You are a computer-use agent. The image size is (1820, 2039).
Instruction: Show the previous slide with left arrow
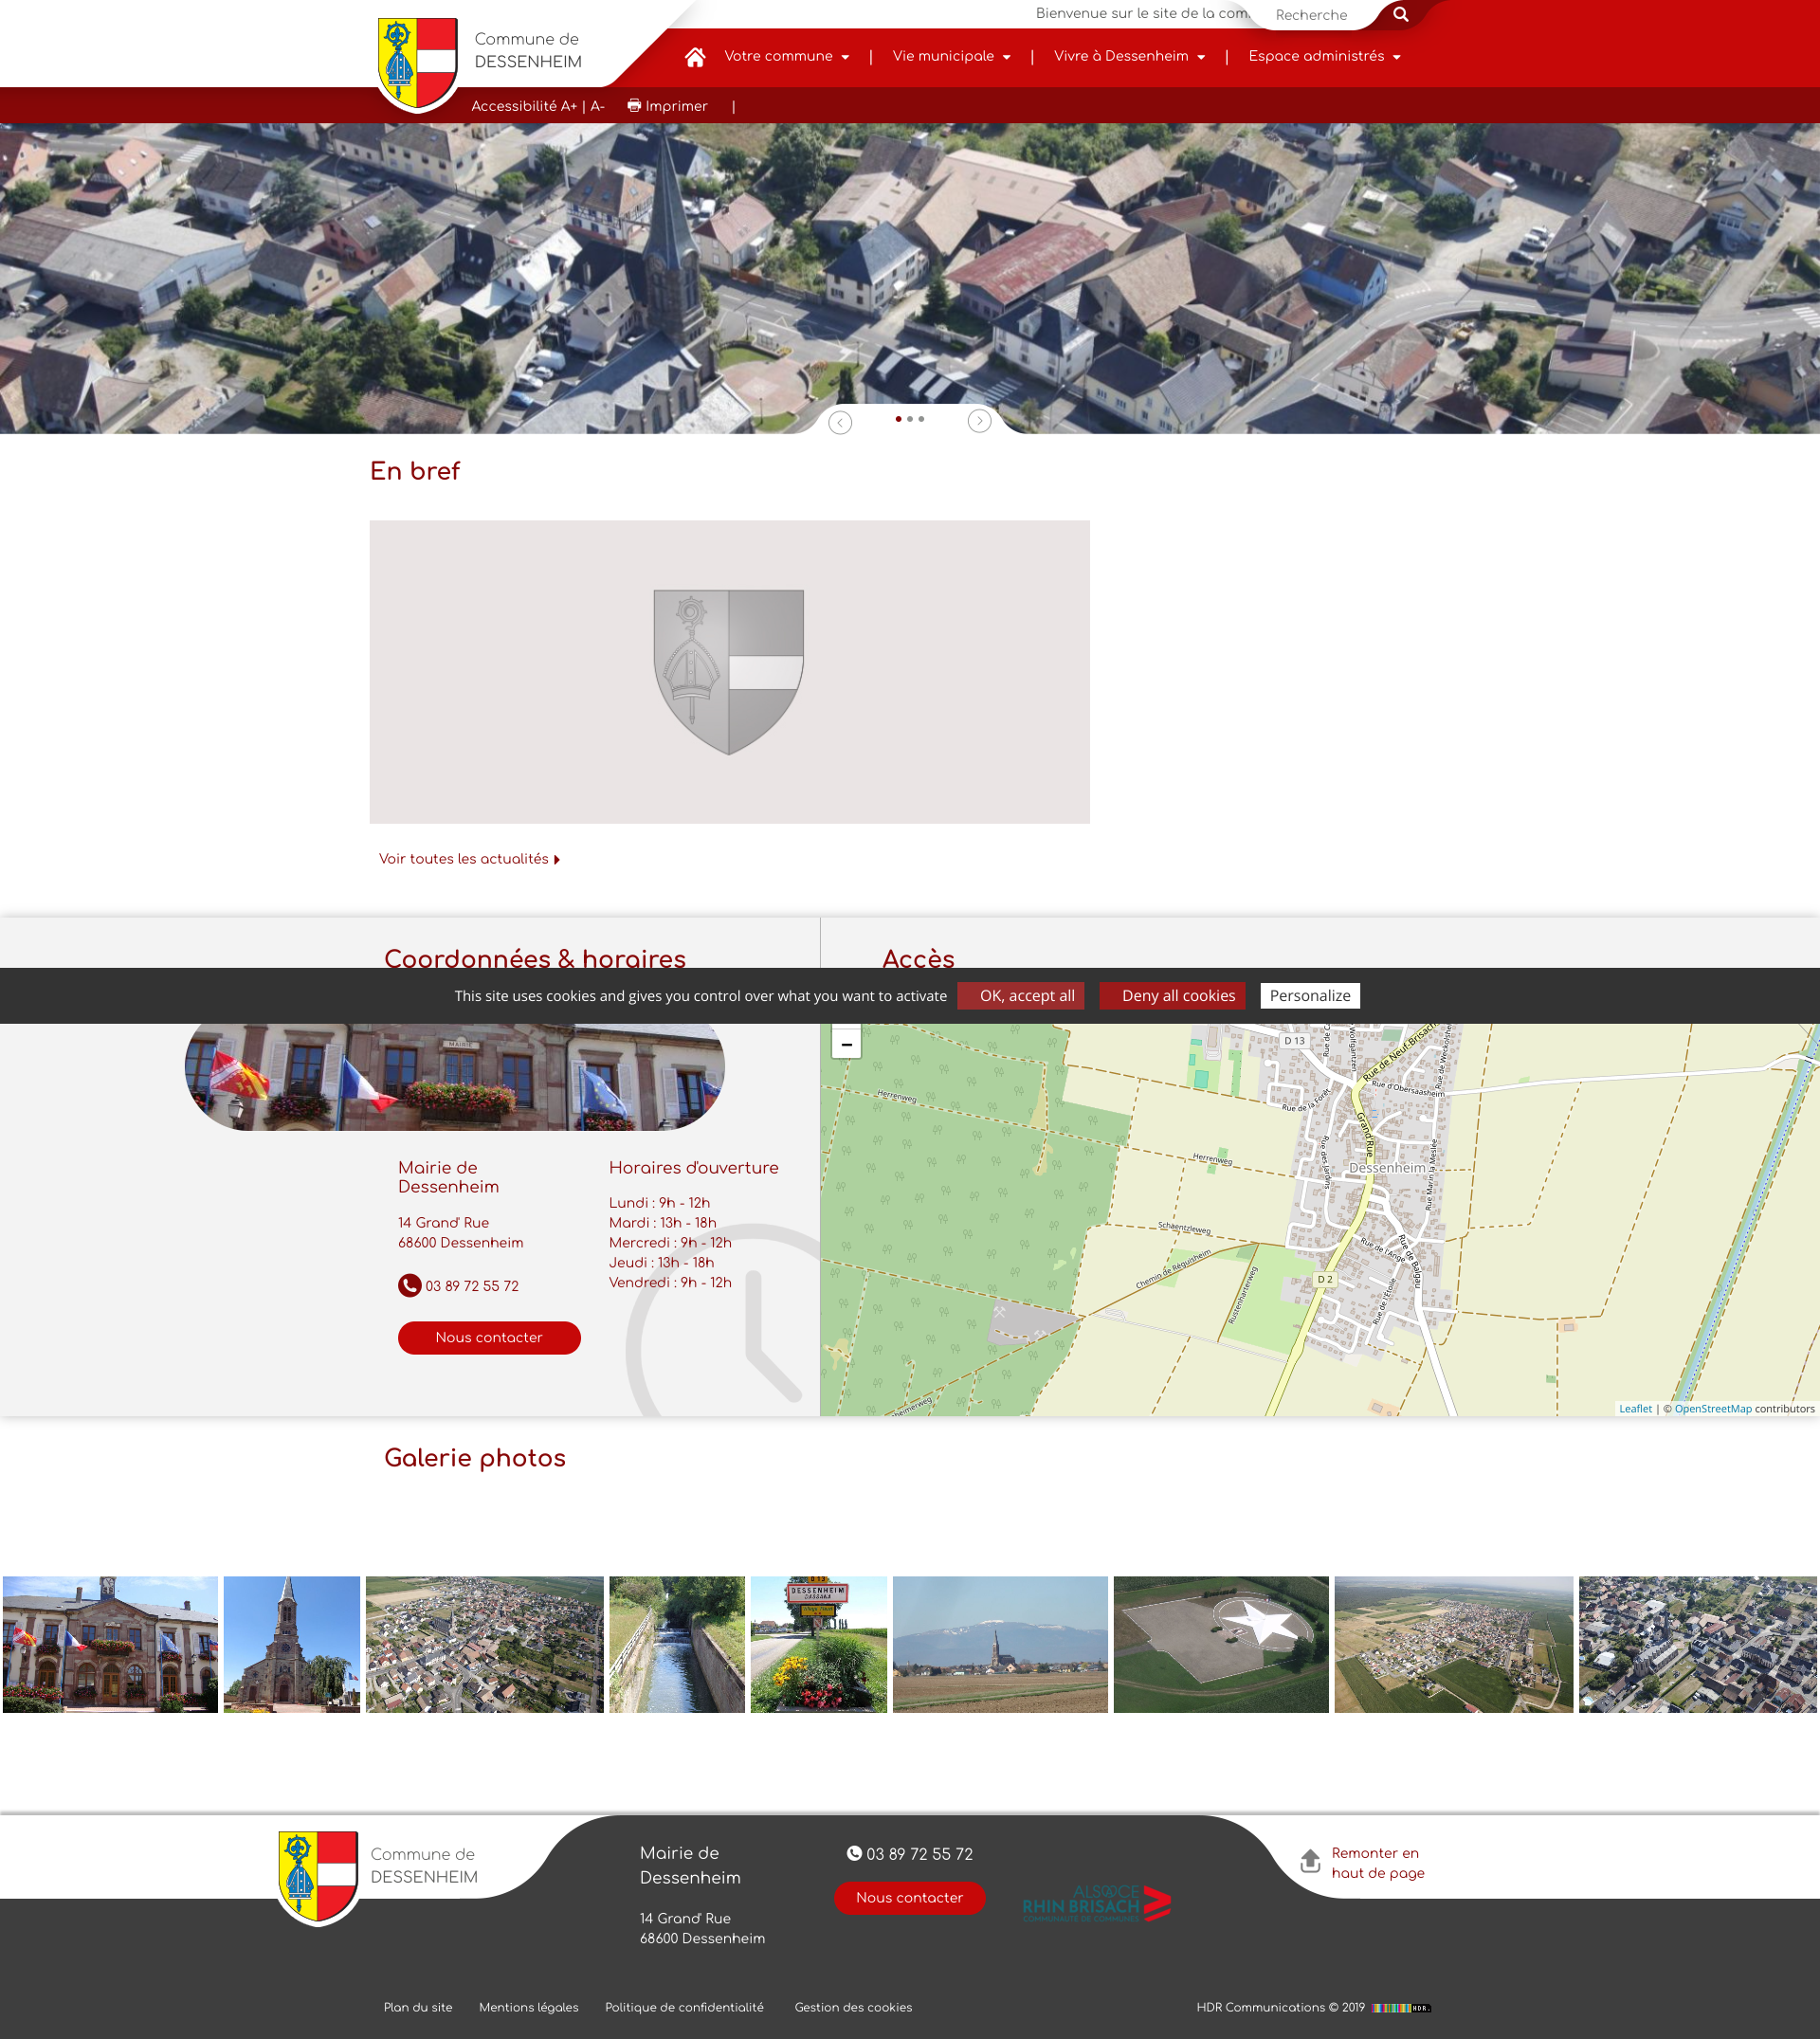click(x=840, y=422)
